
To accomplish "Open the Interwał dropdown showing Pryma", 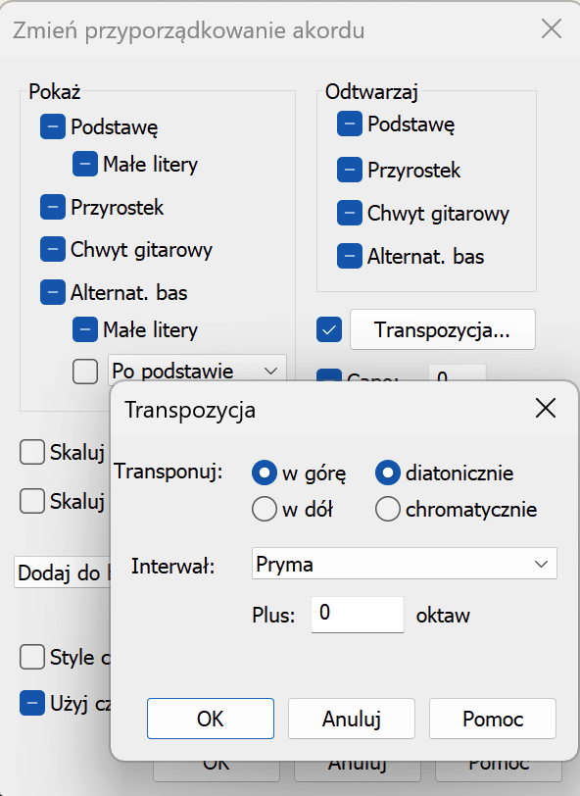I will pyautogui.click(x=405, y=564).
